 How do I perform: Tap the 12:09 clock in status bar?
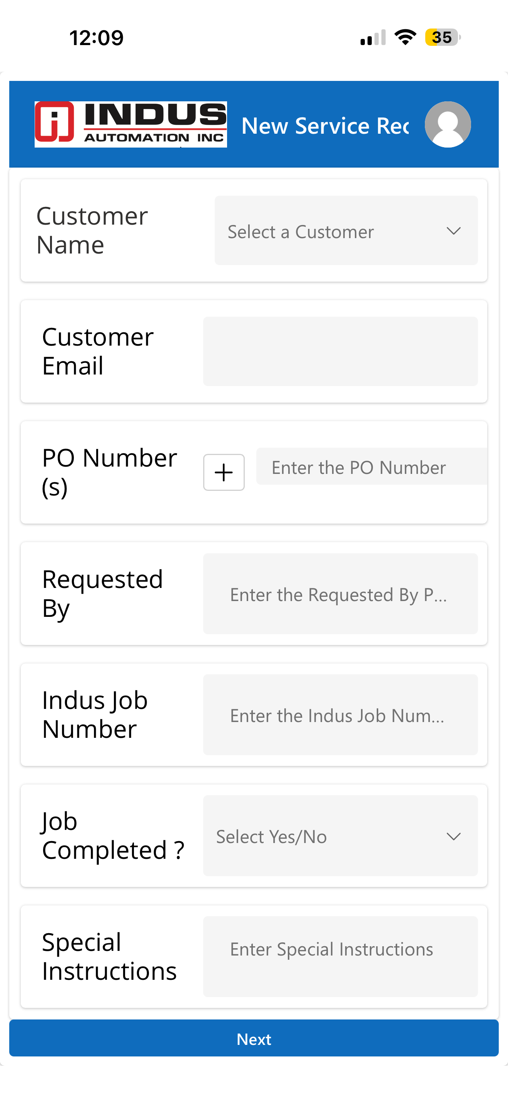click(96, 38)
